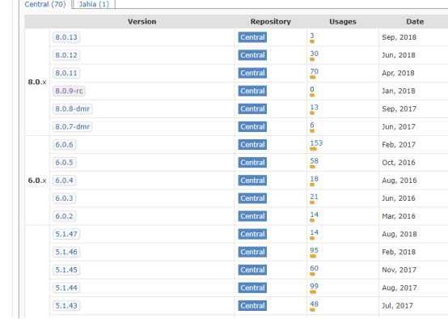The height and width of the screenshot is (319, 448).
Task: Open usages count 95 for 5.1.46
Action: tap(314, 250)
